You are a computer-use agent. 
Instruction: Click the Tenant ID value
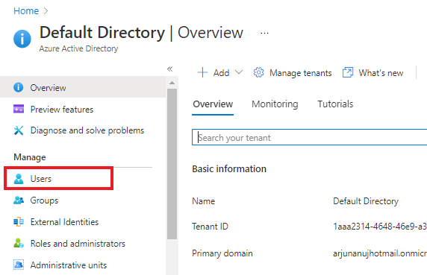coord(380,227)
